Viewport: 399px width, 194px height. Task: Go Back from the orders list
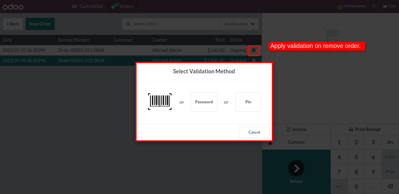click(x=13, y=24)
